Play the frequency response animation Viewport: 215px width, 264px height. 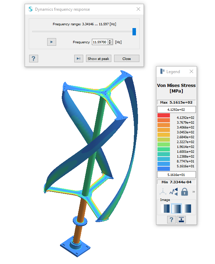tap(51, 42)
